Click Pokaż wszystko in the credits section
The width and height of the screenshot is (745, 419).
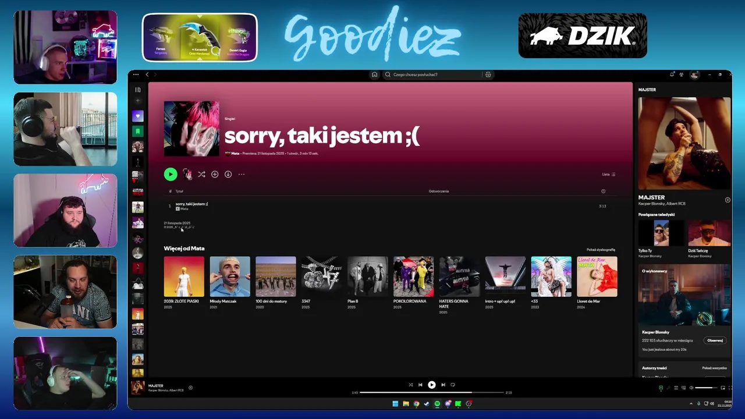point(714,368)
